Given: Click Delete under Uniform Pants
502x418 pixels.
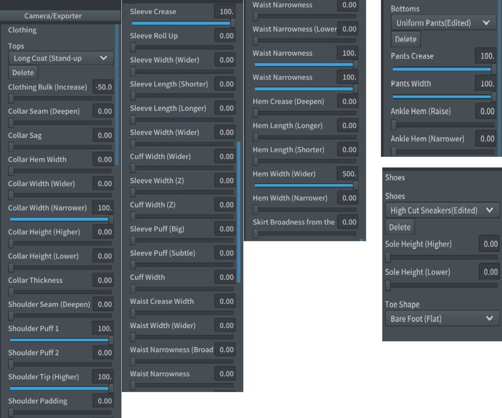Looking at the screenshot, I should (x=405, y=39).
